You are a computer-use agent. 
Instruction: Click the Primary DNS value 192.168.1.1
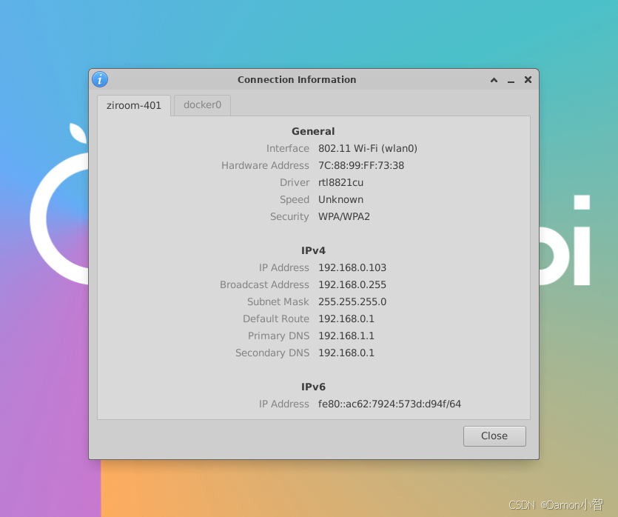click(346, 336)
